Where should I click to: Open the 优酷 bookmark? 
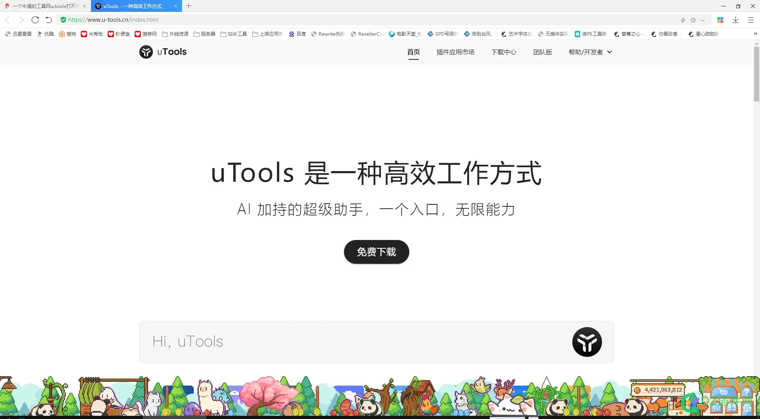(x=46, y=34)
